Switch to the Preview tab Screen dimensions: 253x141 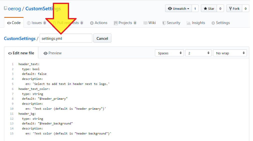click(53, 53)
